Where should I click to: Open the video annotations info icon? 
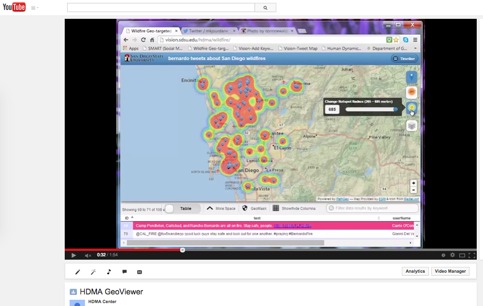click(443, 255)
